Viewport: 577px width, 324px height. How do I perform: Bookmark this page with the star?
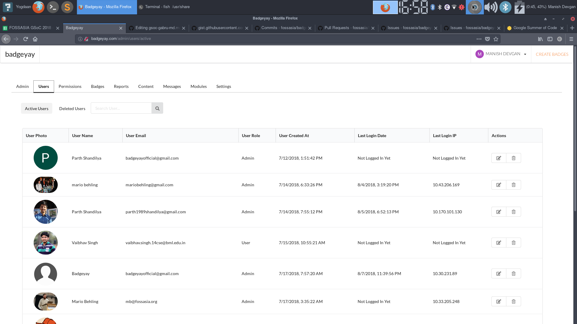point(496,39)
